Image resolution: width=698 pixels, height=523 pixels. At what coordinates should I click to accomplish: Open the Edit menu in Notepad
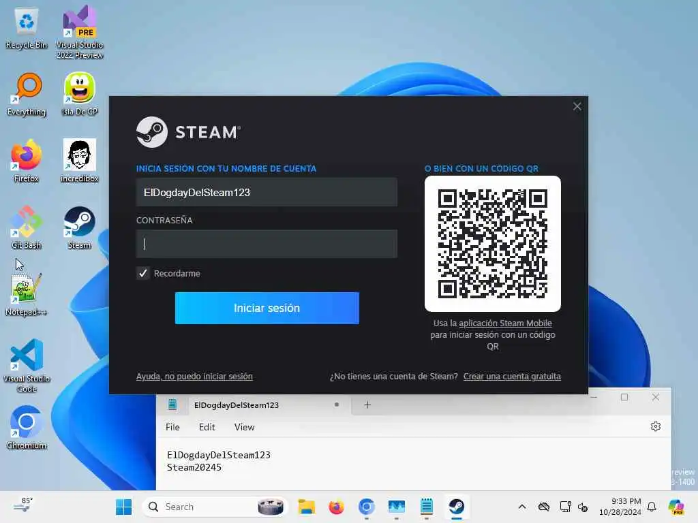[207, 427]
